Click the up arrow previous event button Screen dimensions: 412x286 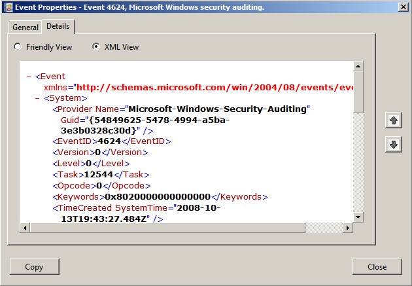pos(394,120)
